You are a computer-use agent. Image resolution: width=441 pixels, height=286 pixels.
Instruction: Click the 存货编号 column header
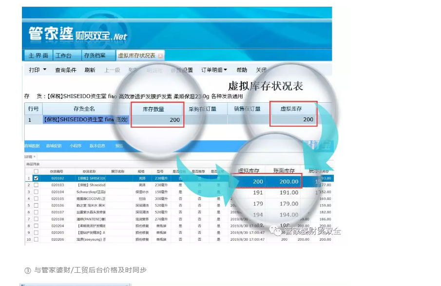pos(57,172)
